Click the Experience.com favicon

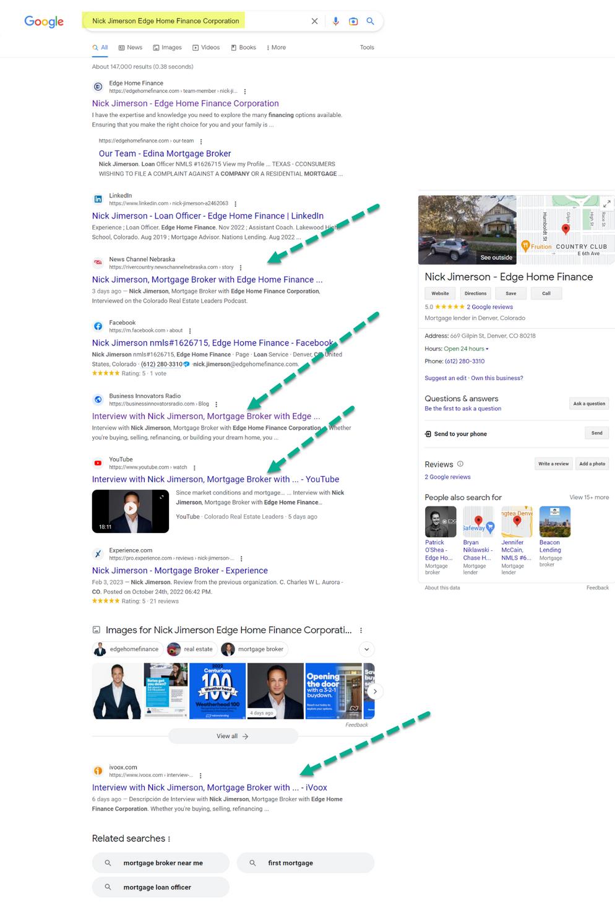click(x=98, y=554)
